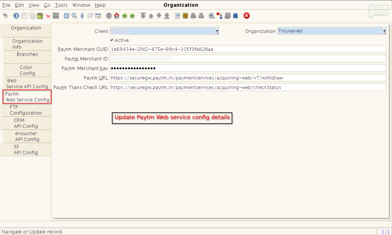
Task: Open the Help question mark icon
Action: pyautogui.click(x=16, y=16)
